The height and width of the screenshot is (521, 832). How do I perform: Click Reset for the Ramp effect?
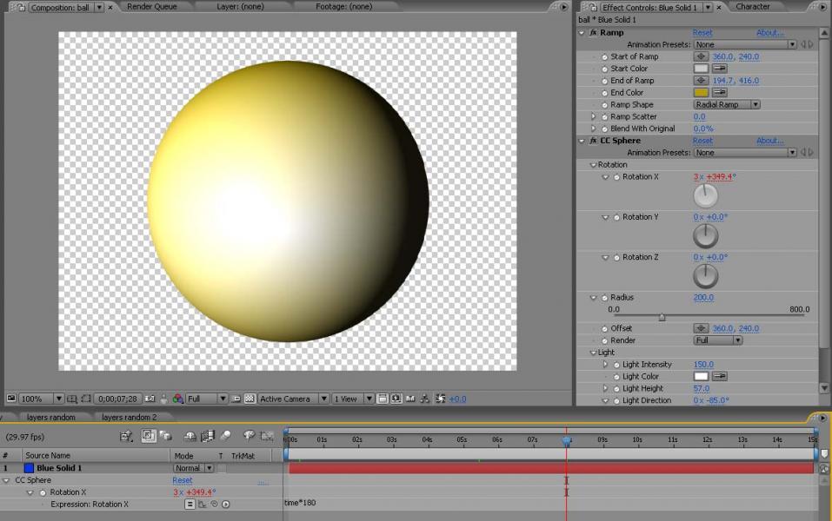702,33
